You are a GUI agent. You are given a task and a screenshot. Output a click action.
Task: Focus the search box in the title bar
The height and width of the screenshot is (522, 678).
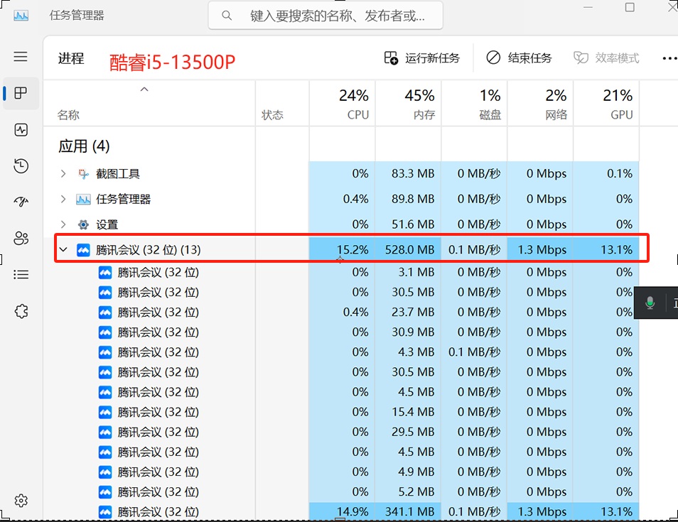[325, 16]
